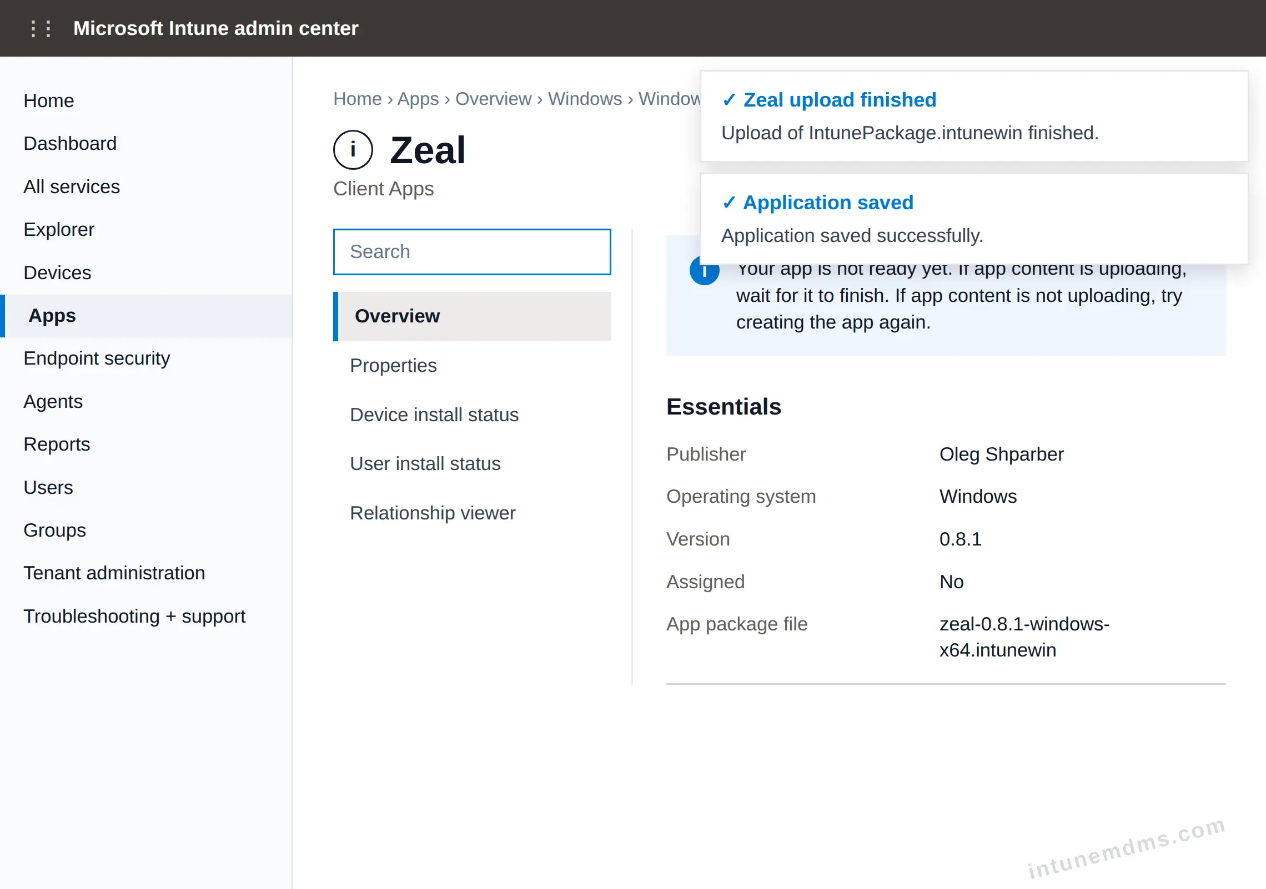The image size is (1266, 889).
Task: Select the Overview tab for Zeal
Action: 472,316
